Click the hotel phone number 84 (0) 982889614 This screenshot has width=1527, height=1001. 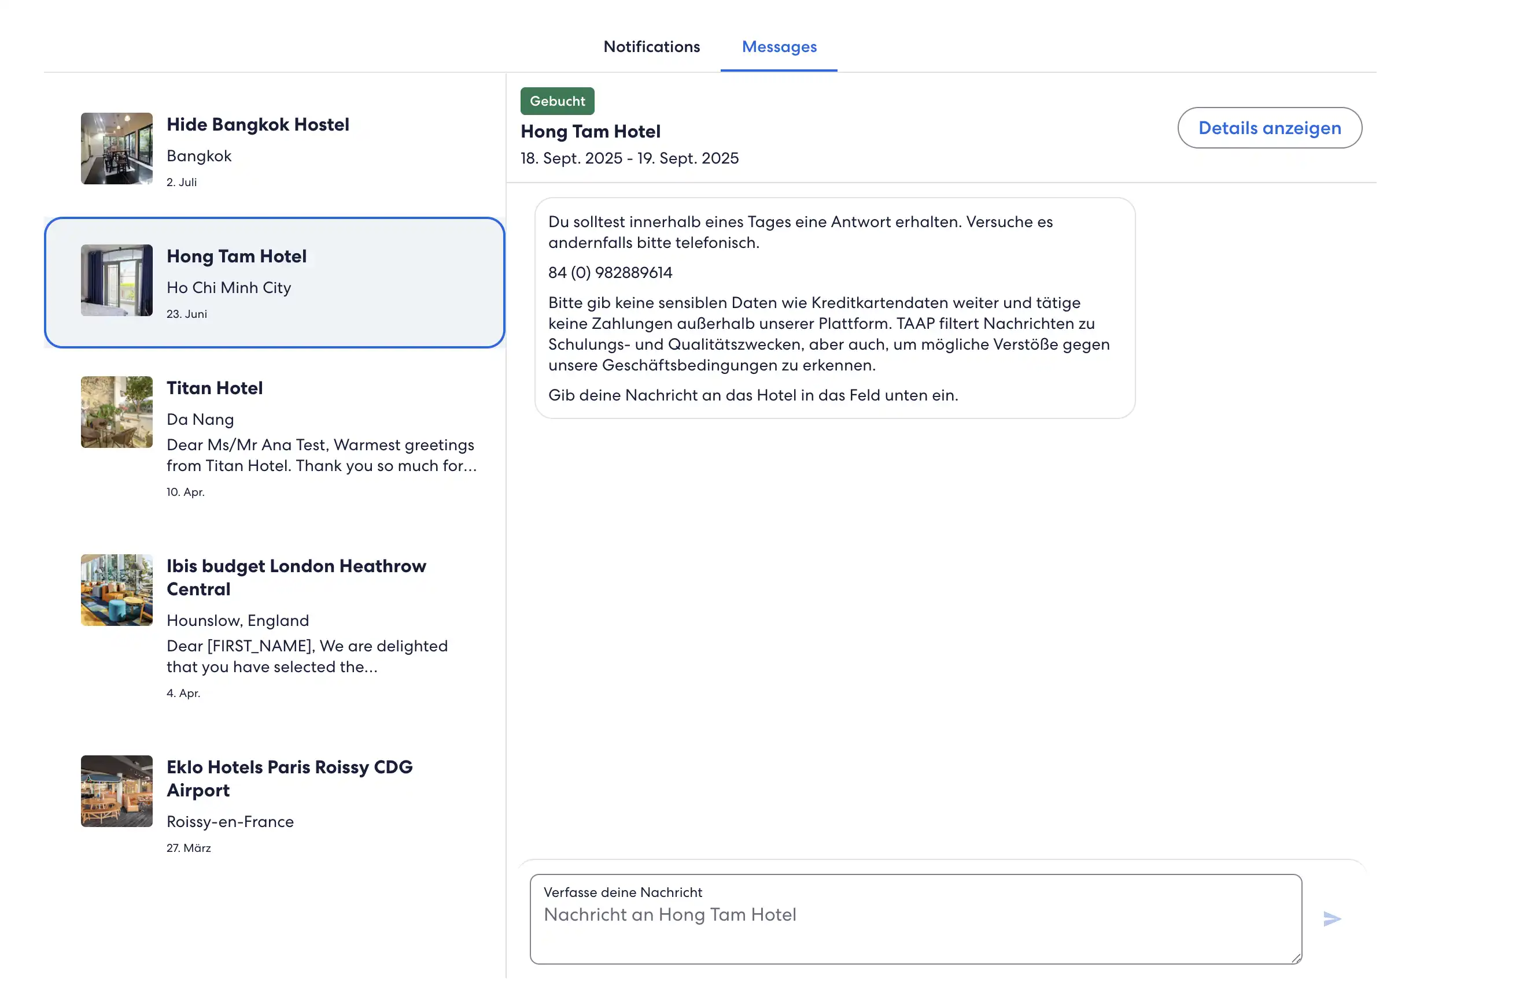click(x=610, y=273)
